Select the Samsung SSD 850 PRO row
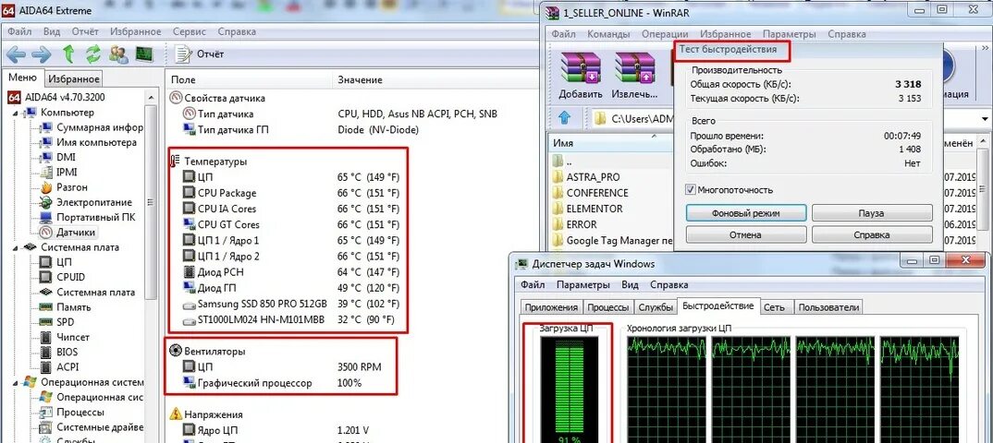993x443 pixels. [x=291, y=304]
